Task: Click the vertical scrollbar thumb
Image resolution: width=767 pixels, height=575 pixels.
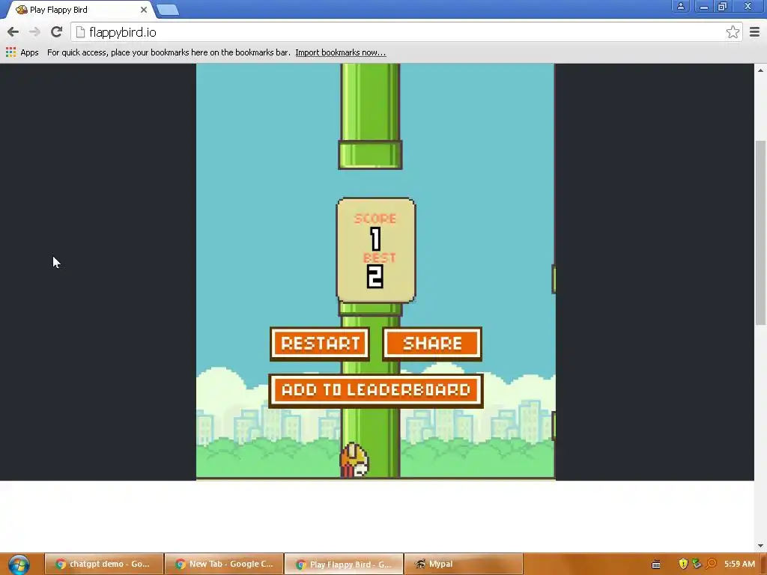Action: 760,232
